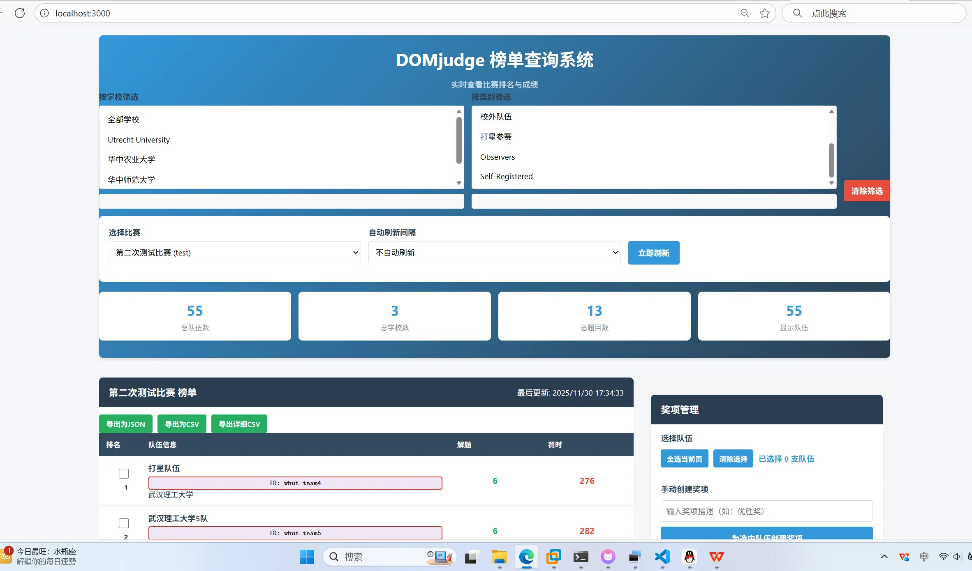Click the 立即刷新 button
The height and width of the screenshot is (571, 972).
tap(653, 253)
